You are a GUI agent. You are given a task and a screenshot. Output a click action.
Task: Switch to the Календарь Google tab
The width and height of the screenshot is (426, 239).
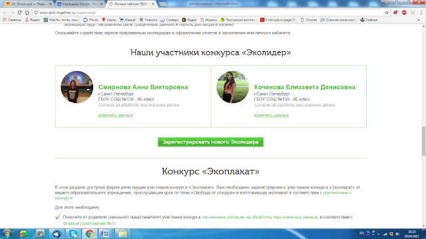click(80, 4)
